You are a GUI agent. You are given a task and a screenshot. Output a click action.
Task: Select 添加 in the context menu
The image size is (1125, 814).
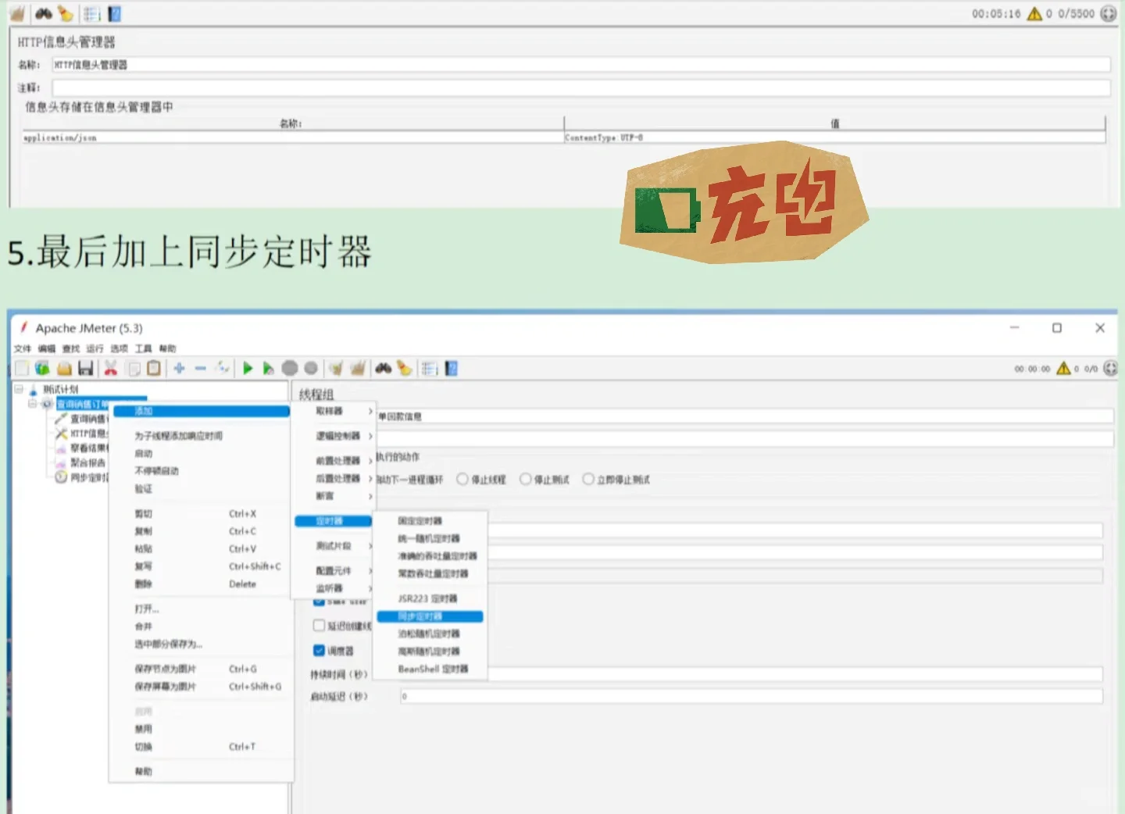(202, 411)
